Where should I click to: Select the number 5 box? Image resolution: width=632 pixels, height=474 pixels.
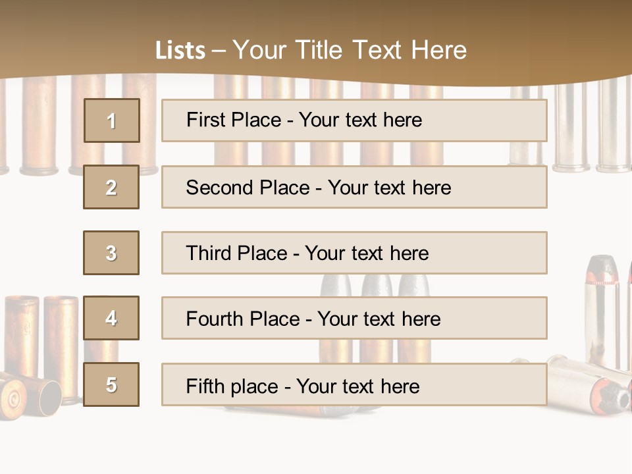pos(111,384)
